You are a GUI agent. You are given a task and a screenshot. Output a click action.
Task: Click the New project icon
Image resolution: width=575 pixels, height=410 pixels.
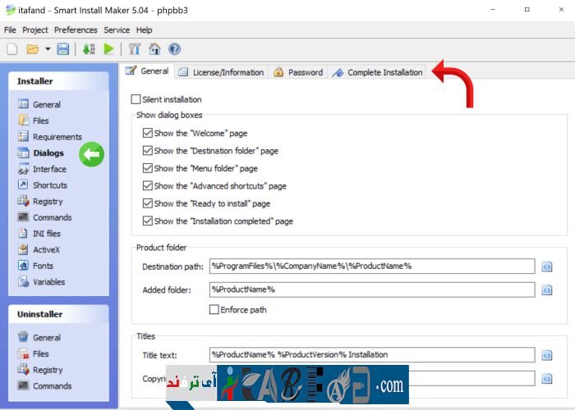click(x=12, y=49)
